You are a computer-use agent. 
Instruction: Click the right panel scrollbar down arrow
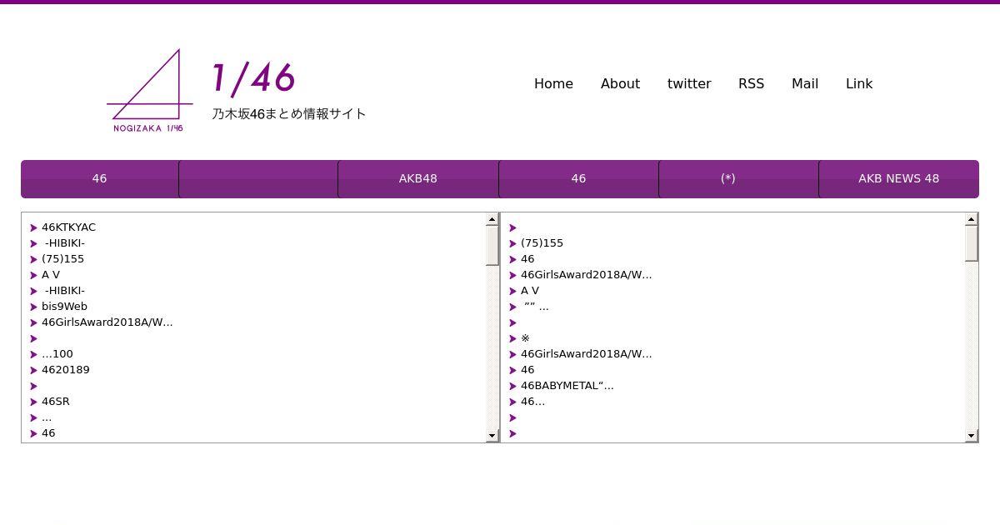point(972,436)
